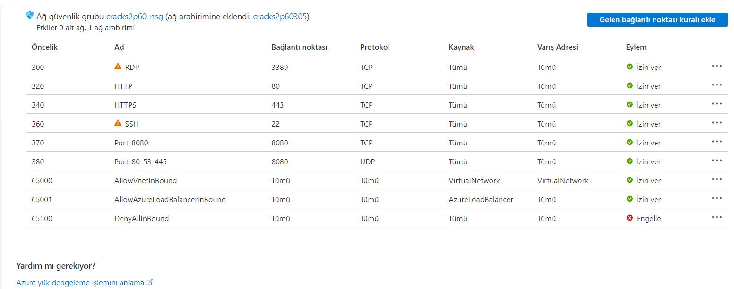Select the HTTP rule name

tap(123, 86)
